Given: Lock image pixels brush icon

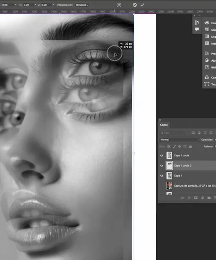Looking at the screenshot, I should coord(174,147).
